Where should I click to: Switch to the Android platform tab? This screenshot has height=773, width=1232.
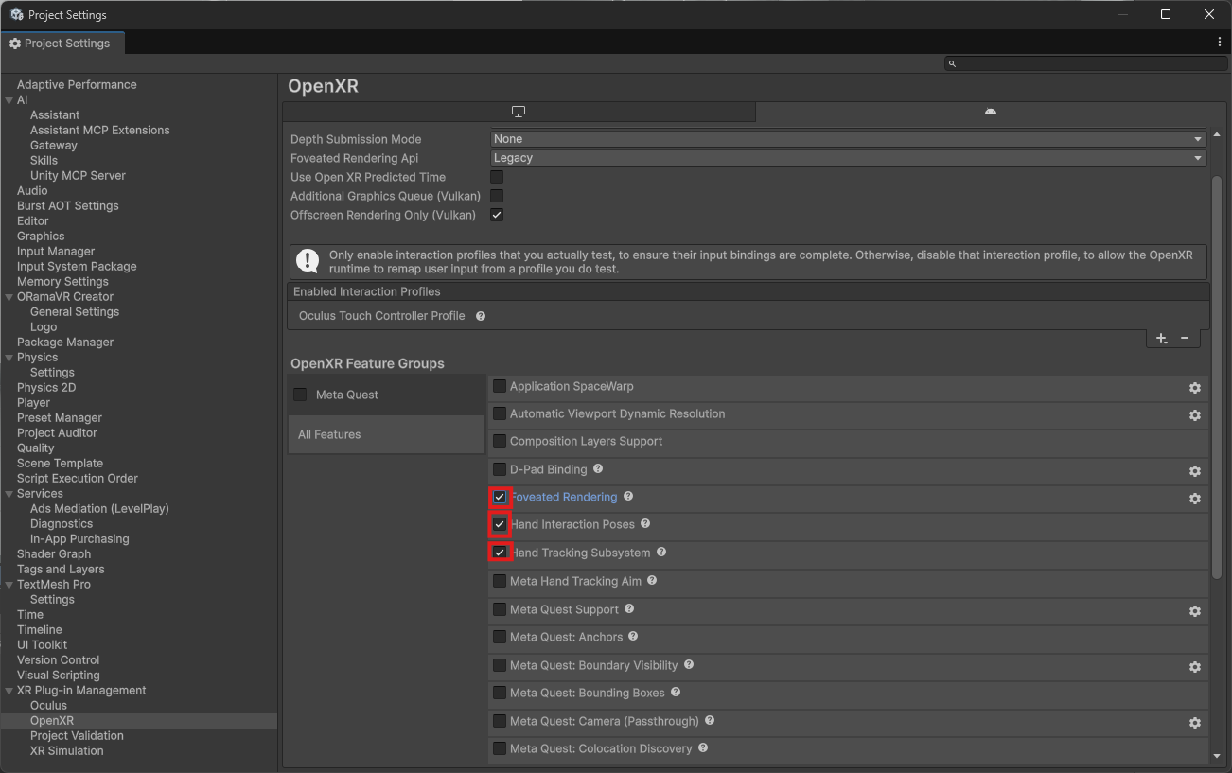[991, 112]
